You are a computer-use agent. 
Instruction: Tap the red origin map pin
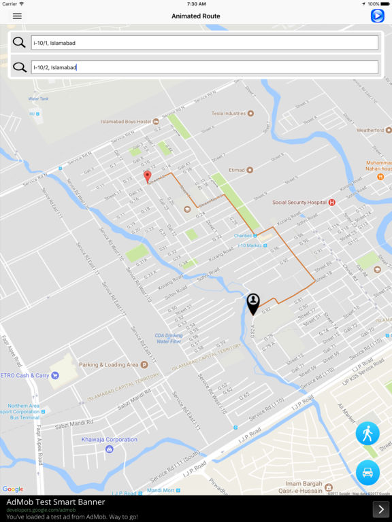tap(147, 177)
